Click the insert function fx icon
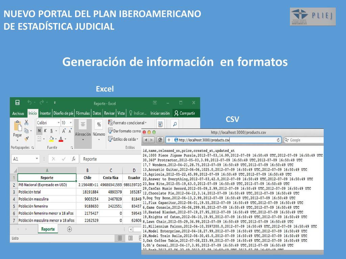Viewport: 346px width, 259px height. pos(74,159)
